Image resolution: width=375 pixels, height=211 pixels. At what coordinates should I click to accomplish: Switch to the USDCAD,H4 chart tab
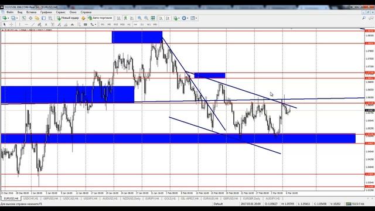coord(70,199)
